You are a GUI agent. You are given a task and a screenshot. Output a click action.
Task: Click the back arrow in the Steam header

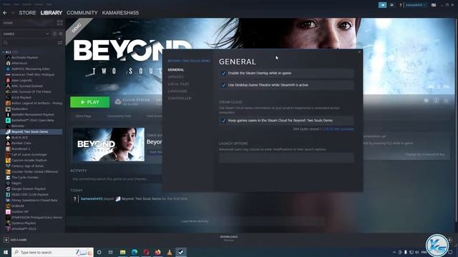coord(5,13)
